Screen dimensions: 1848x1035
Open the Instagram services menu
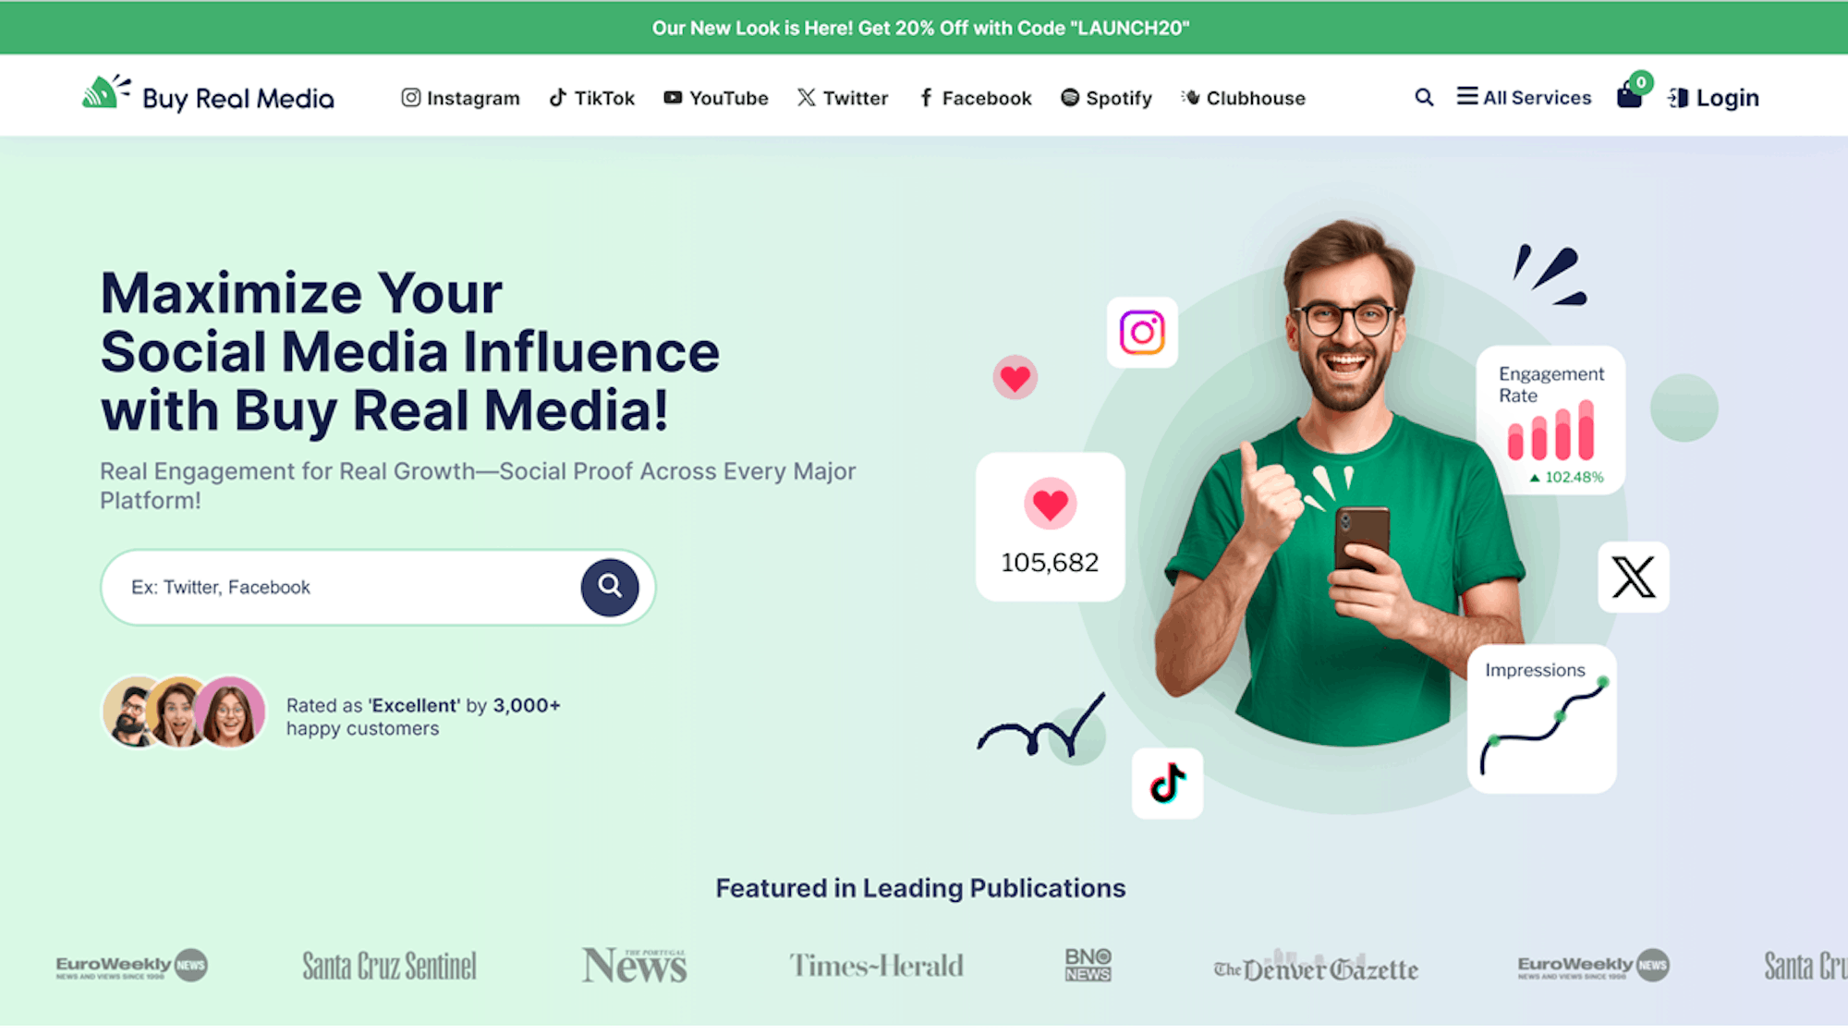pos(460,98)
